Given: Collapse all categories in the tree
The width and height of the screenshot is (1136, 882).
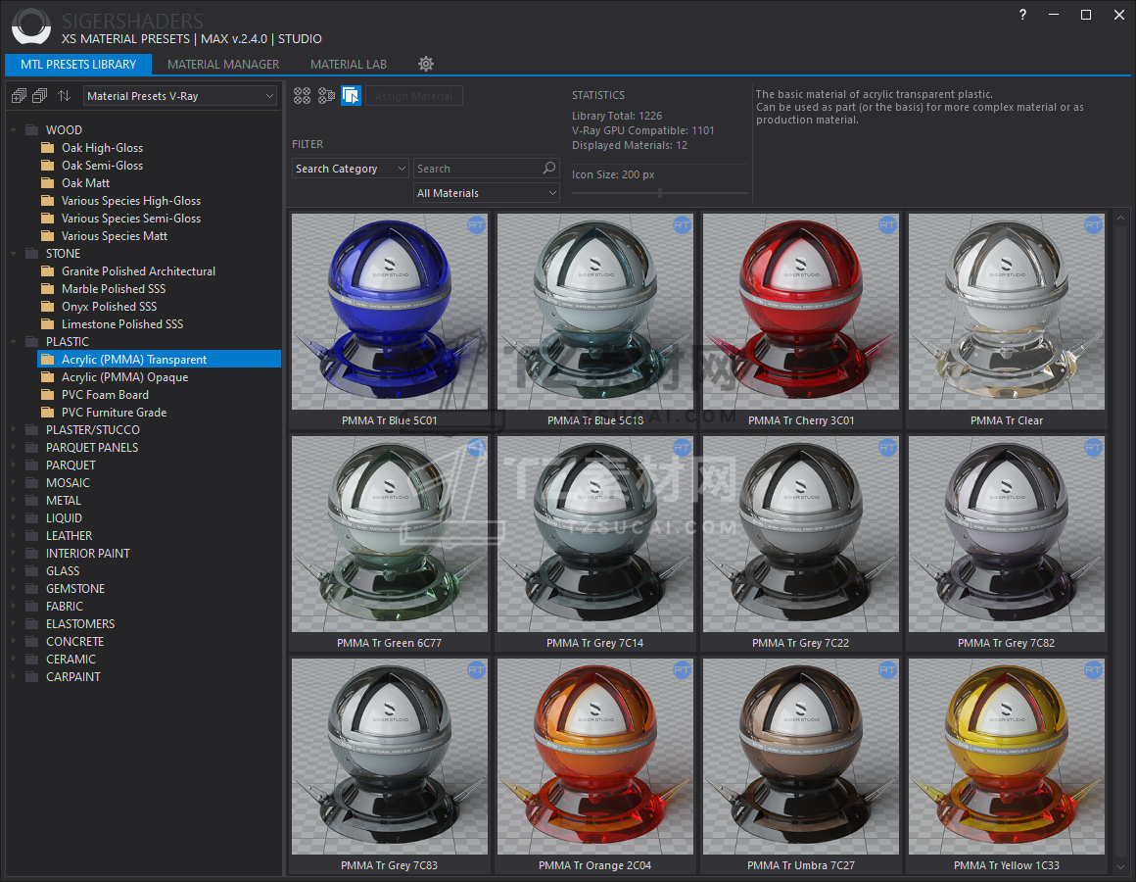Looking at the screenshot, I should click(x=40, y=96).
